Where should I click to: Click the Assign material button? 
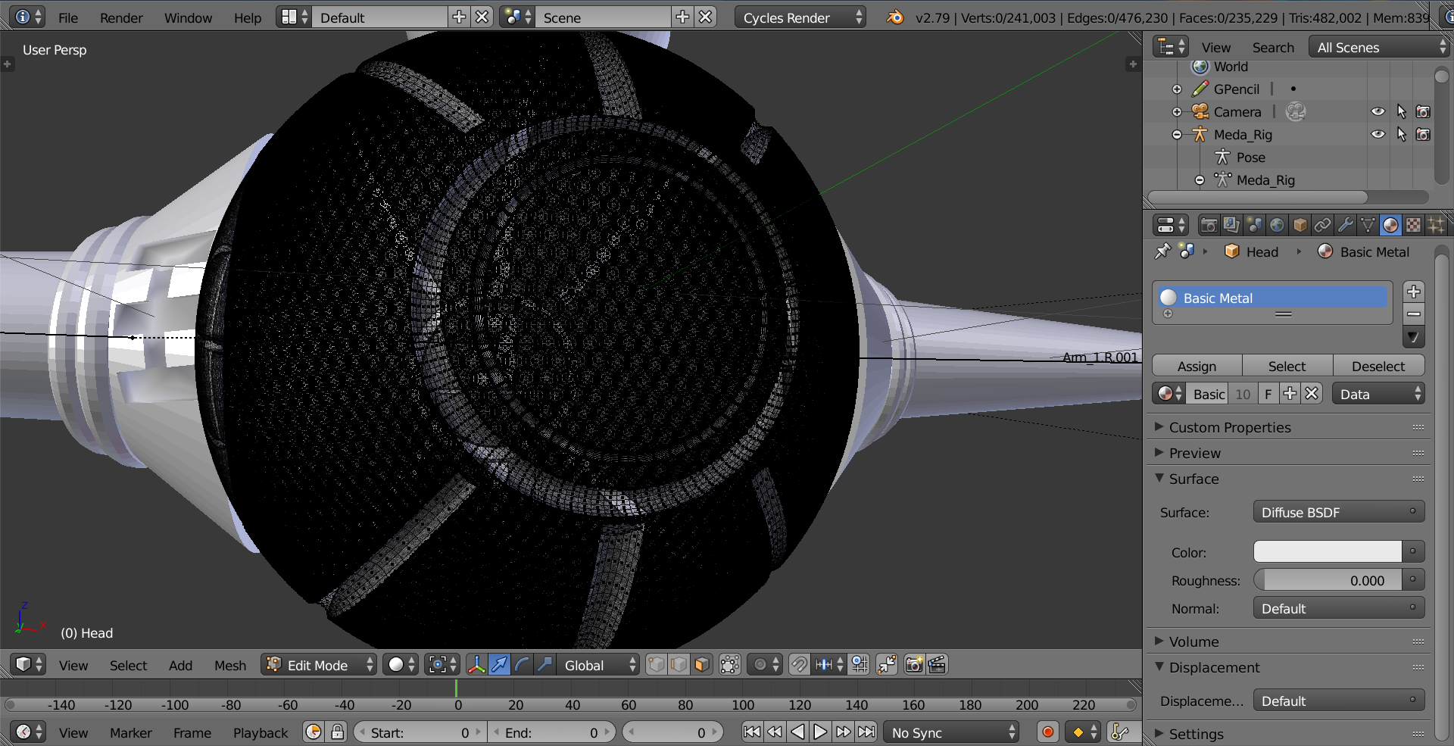1197,366
